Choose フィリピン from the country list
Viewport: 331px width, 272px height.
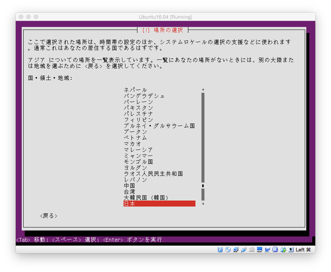click(x=139, y=120)
